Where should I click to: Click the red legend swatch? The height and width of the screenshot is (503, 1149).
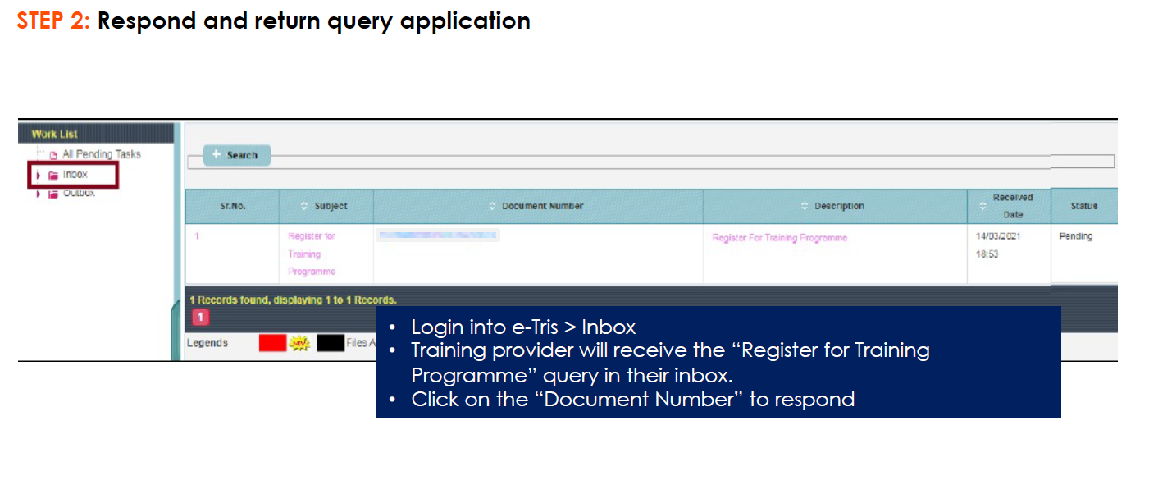point(272,343)
